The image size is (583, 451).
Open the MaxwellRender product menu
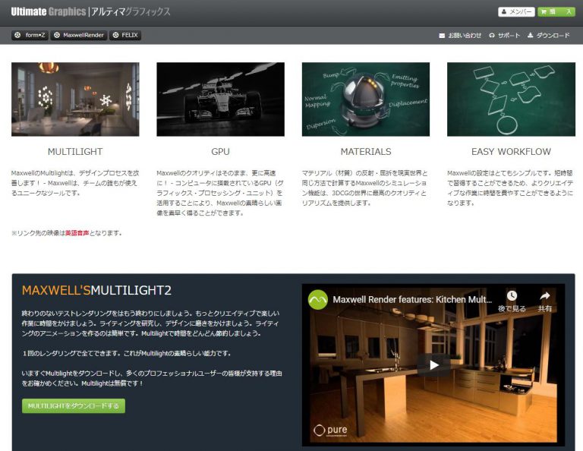[79, 35]
